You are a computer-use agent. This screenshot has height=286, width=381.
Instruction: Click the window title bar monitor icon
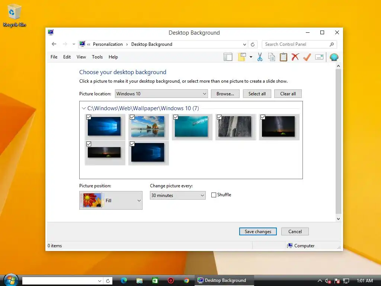[51, 32]
